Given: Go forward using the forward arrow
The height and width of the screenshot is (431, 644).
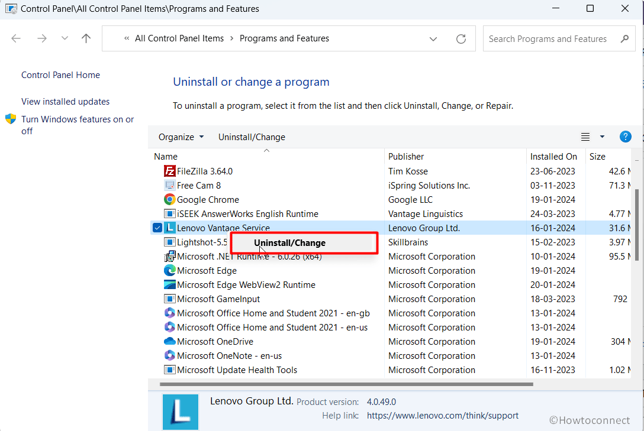Looking at the screenshot, I should 42,38.
